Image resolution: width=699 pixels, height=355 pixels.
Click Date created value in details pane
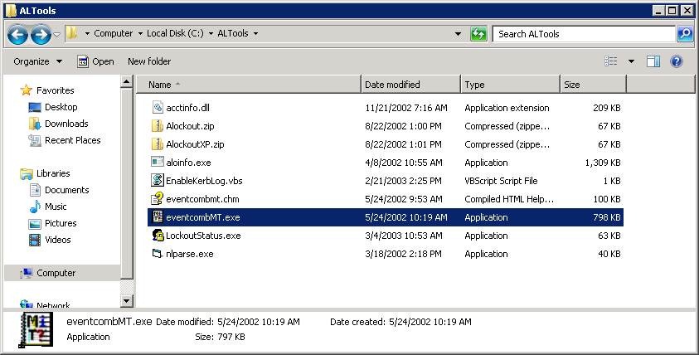pos(430,322)
